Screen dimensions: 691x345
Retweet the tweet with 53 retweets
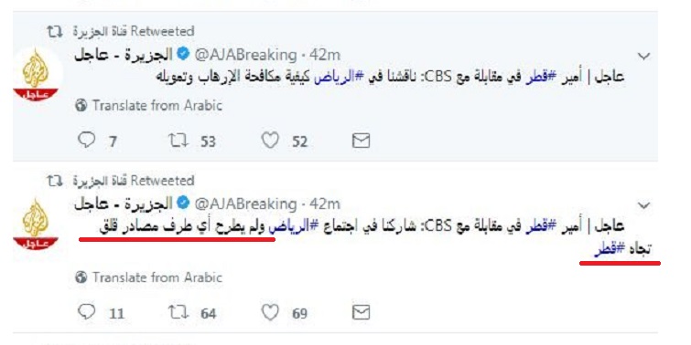pyautogui.click(x=178, y=141)
